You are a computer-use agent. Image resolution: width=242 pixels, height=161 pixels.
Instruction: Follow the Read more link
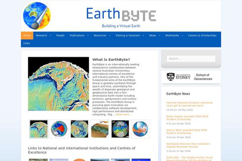pyautogui.click(x=123, y=114)
